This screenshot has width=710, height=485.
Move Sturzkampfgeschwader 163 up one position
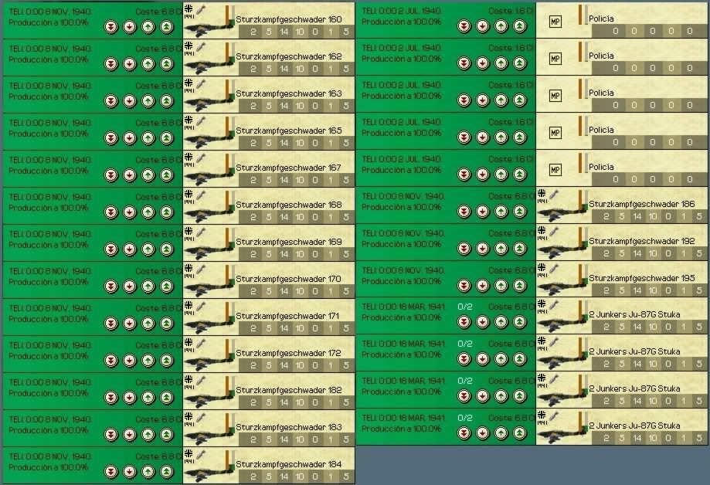click(x=148, y=101)
